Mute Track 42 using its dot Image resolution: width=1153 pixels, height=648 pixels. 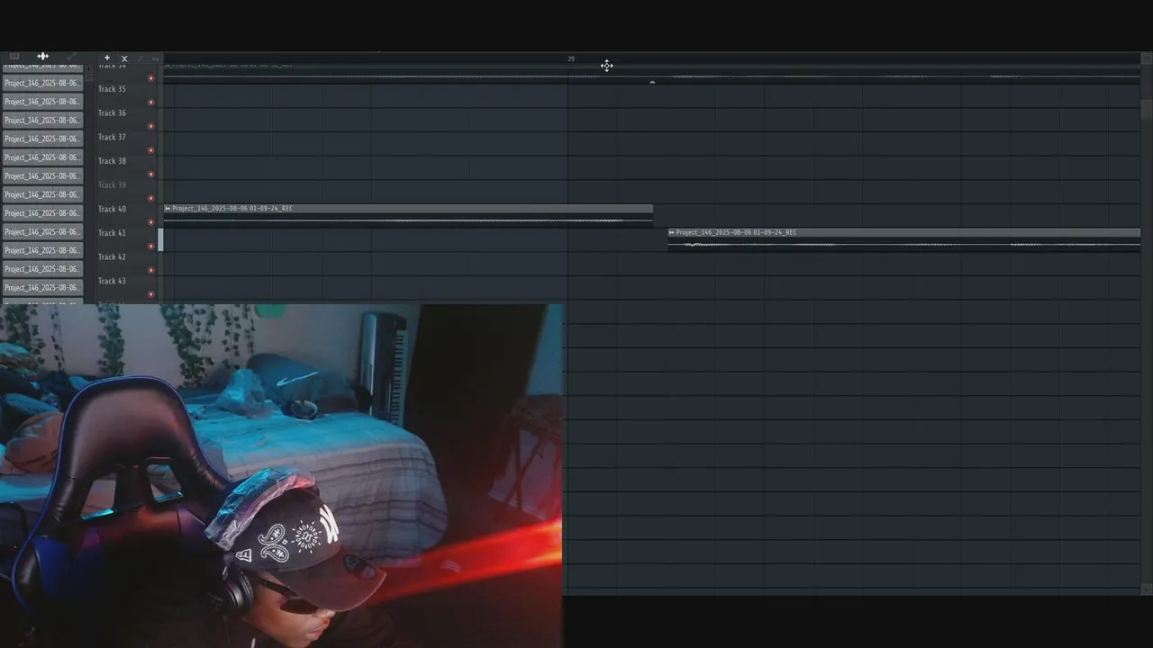click(150, 270)
